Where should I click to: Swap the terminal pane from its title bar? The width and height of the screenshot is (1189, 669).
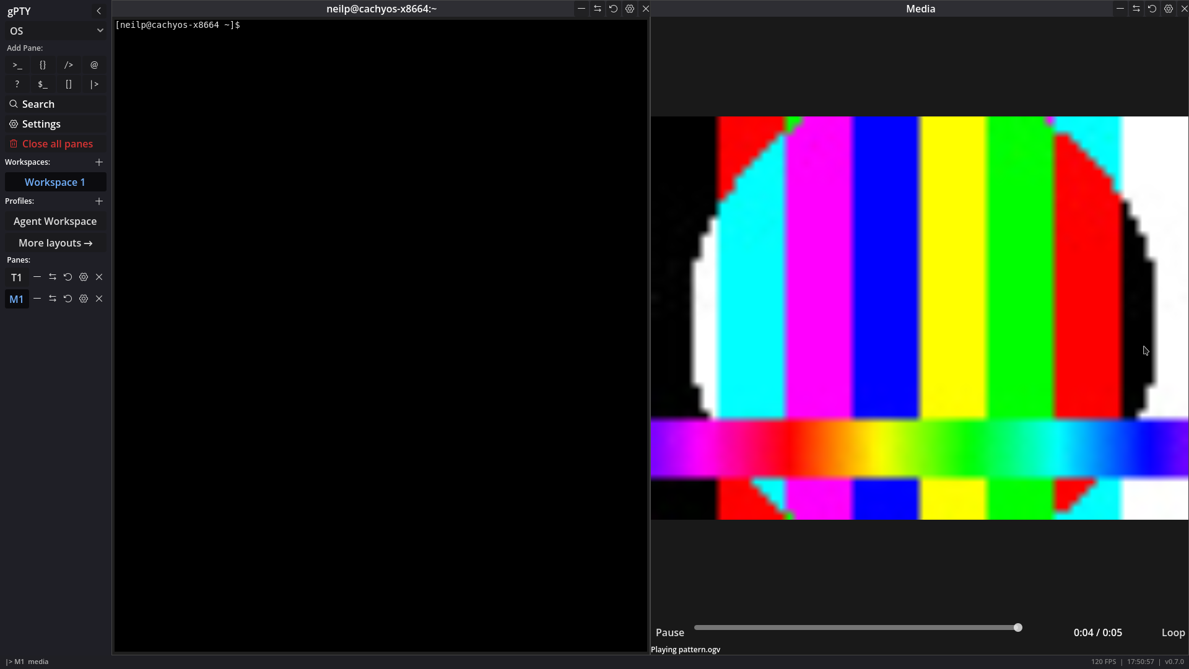coord(598,9)
